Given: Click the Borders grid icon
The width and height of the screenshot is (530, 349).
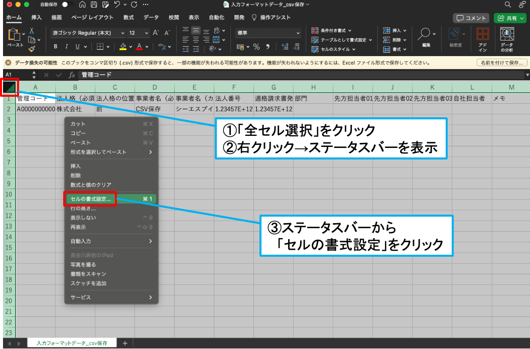Looking at the screenshot, I should 100,47.
